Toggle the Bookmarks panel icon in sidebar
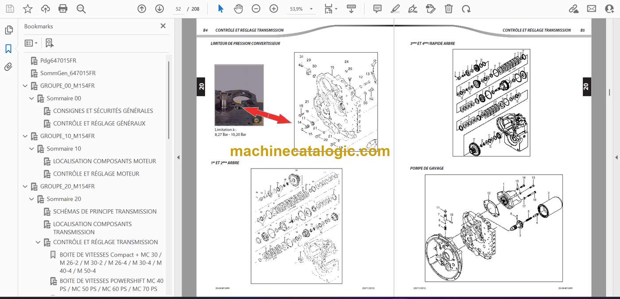Viewport: 620px width, 299px height. point(8,49)
